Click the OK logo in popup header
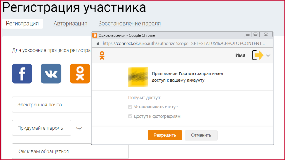Screen dimensions: 285x160 tap(102, 55)
